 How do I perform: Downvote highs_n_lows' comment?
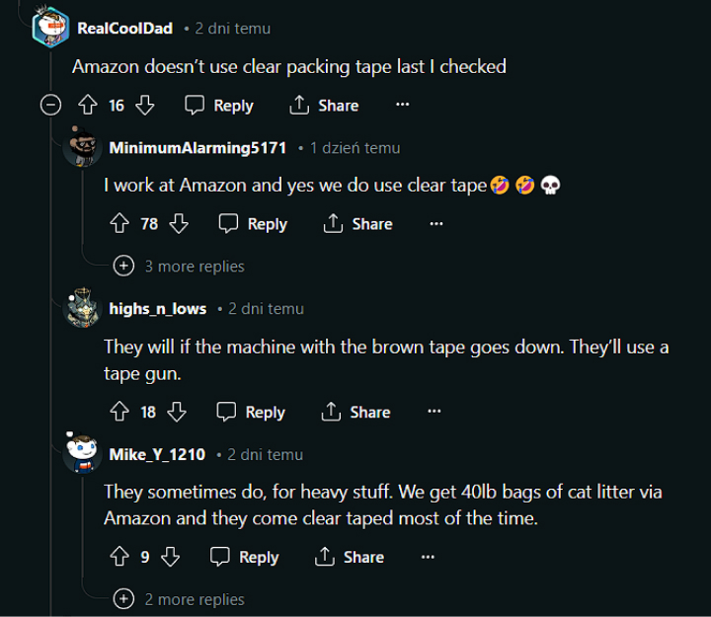pyautogui.click(x=177, y=412)
